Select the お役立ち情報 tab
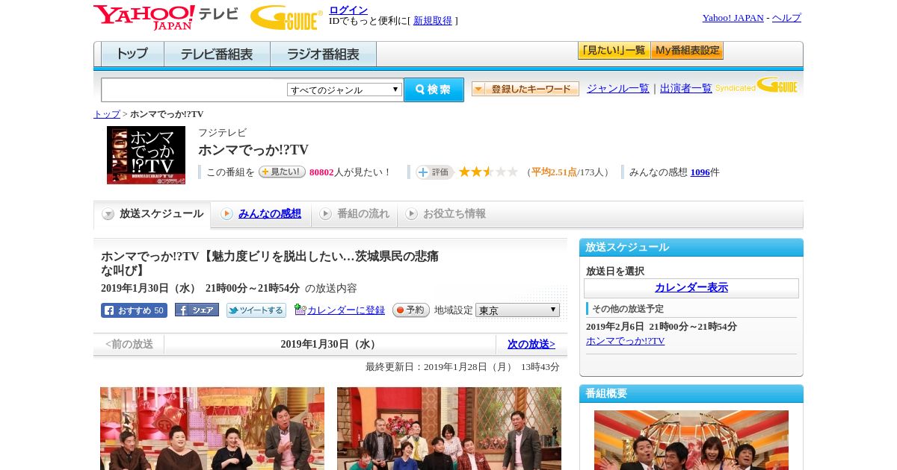 [x=446, y=214]
